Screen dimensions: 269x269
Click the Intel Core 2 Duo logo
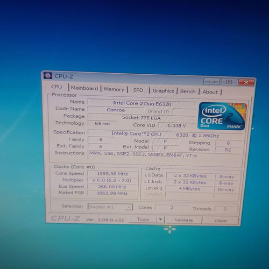pos(222,116)
